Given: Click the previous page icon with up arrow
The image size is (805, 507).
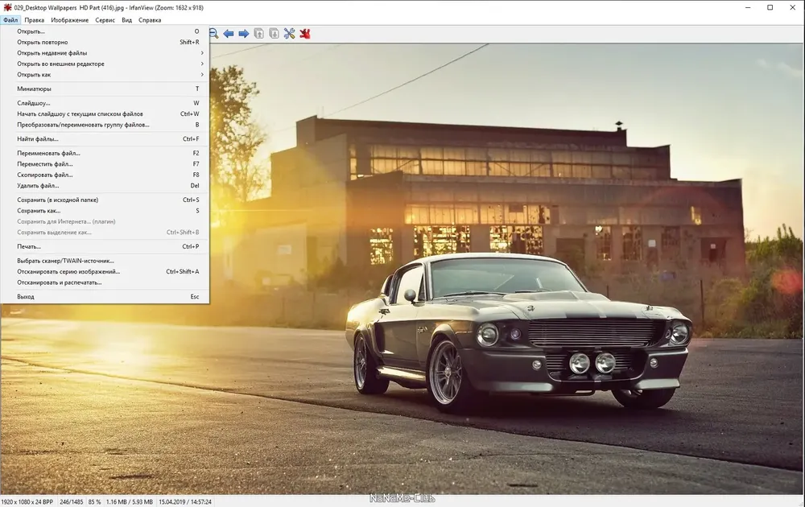Looking at the screenshot, I should coord(258,34).
